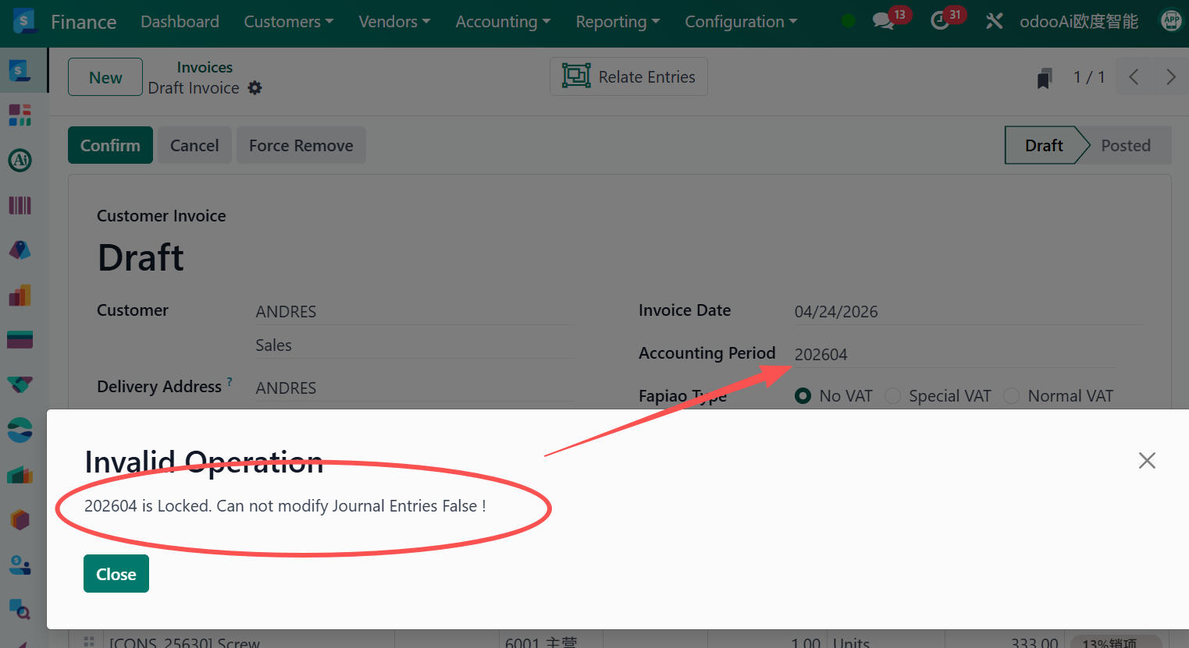Open the Reporting menu
The width and height of the screenshot is (1189, 648).
(617, 22)
